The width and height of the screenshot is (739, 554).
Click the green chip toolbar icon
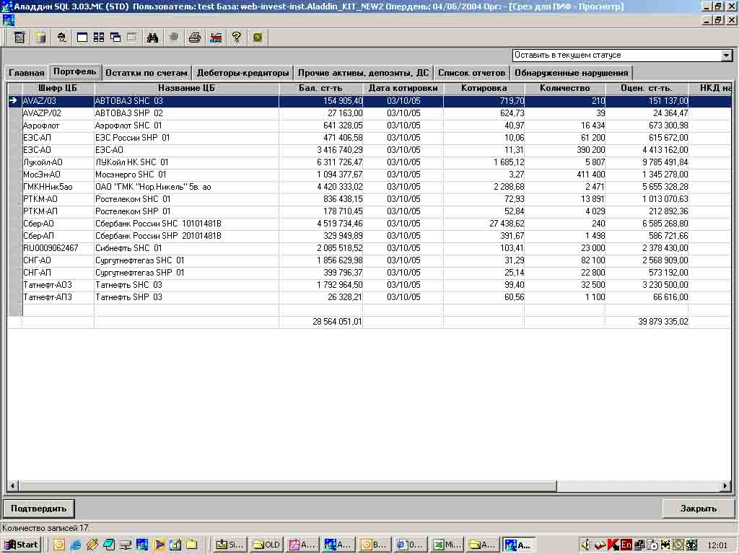pyautogui.click(x=258, y=38)
